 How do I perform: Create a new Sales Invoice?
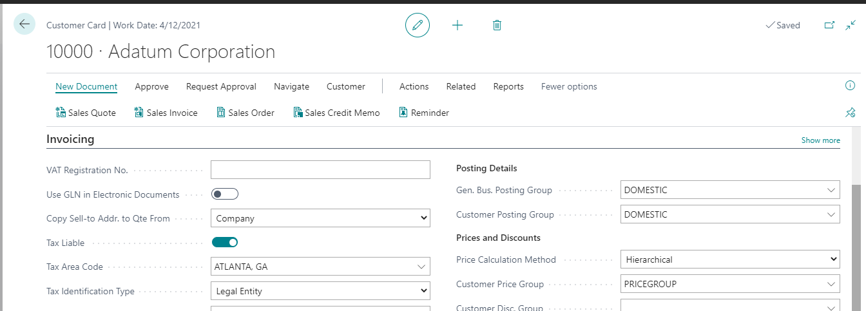(166, 113)
